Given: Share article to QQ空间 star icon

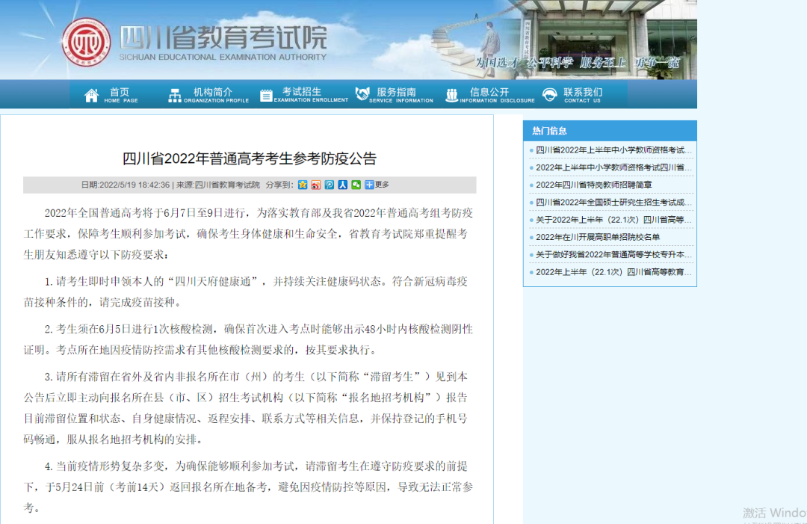Looking at the screenshot, I should point(302,185).
